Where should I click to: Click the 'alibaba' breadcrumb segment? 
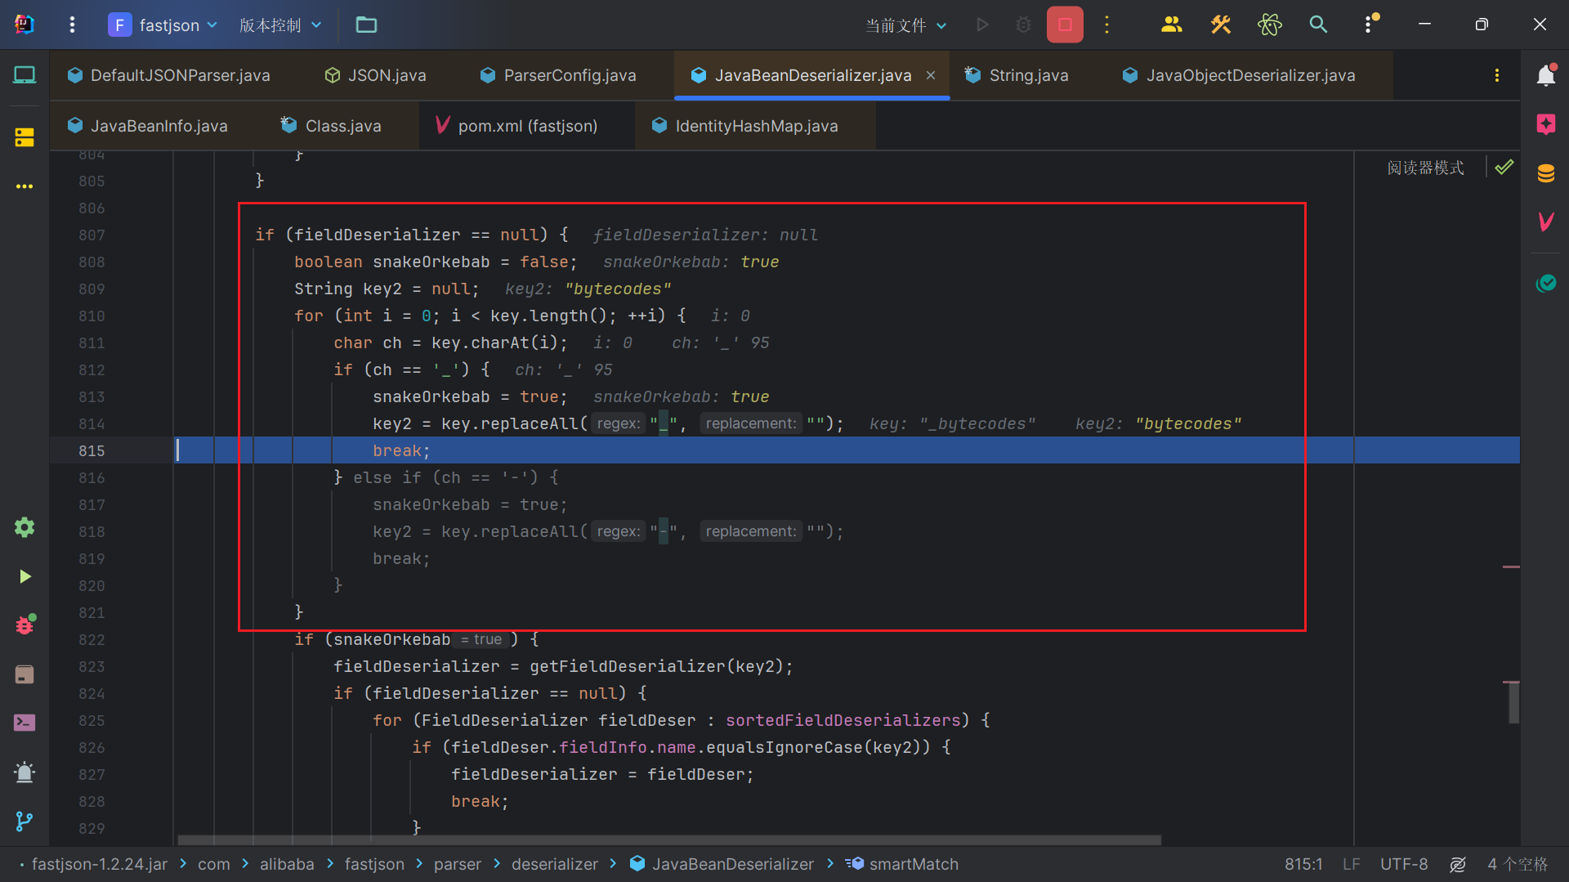pos(287,864)
